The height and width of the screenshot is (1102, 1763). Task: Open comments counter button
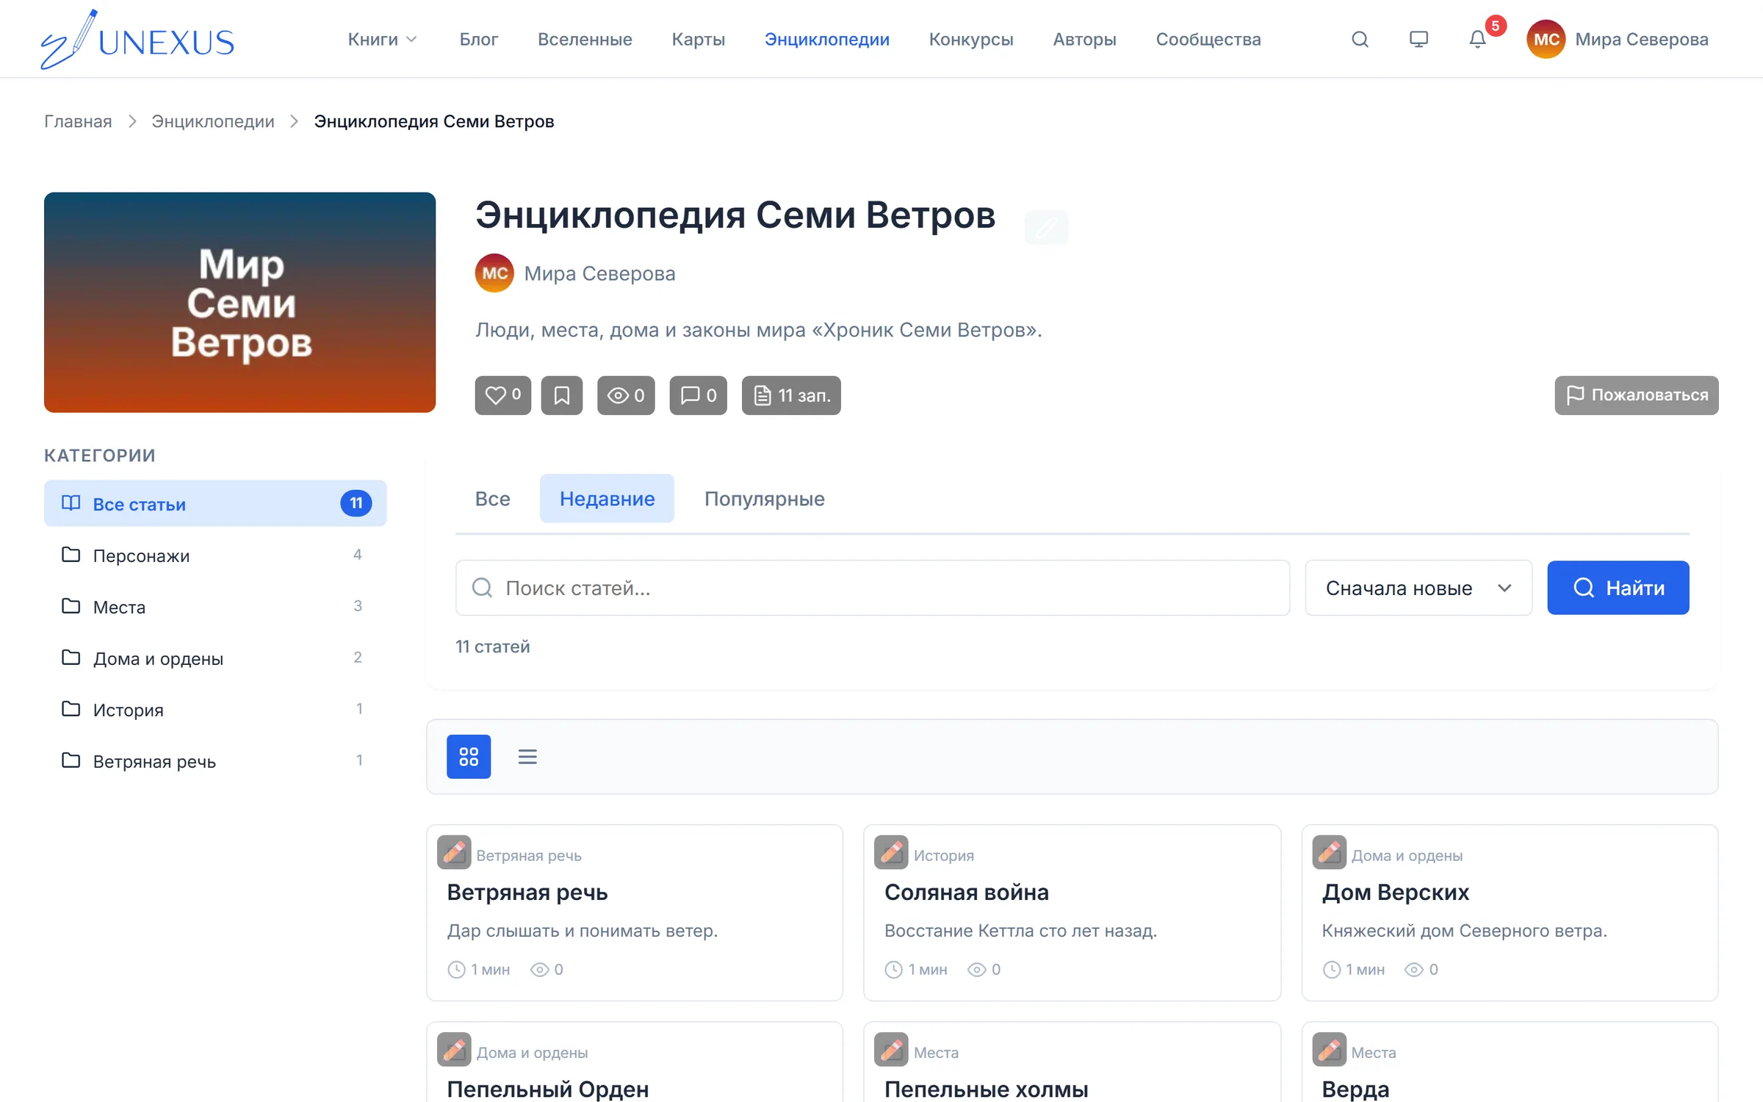[699, 395]
